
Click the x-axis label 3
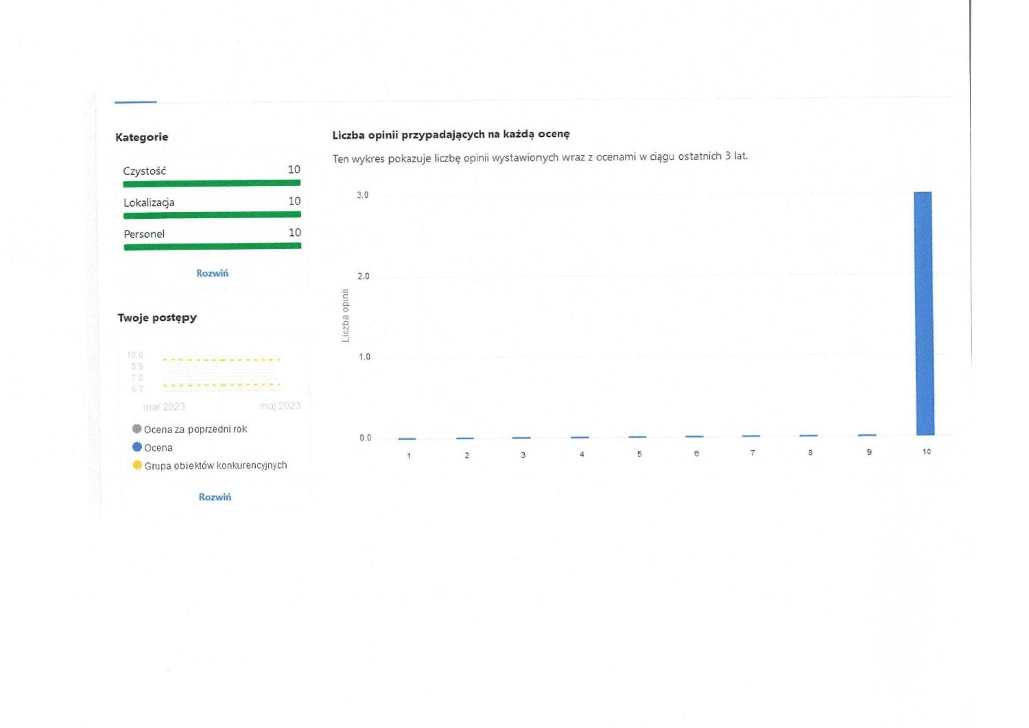tap(522, 455)
